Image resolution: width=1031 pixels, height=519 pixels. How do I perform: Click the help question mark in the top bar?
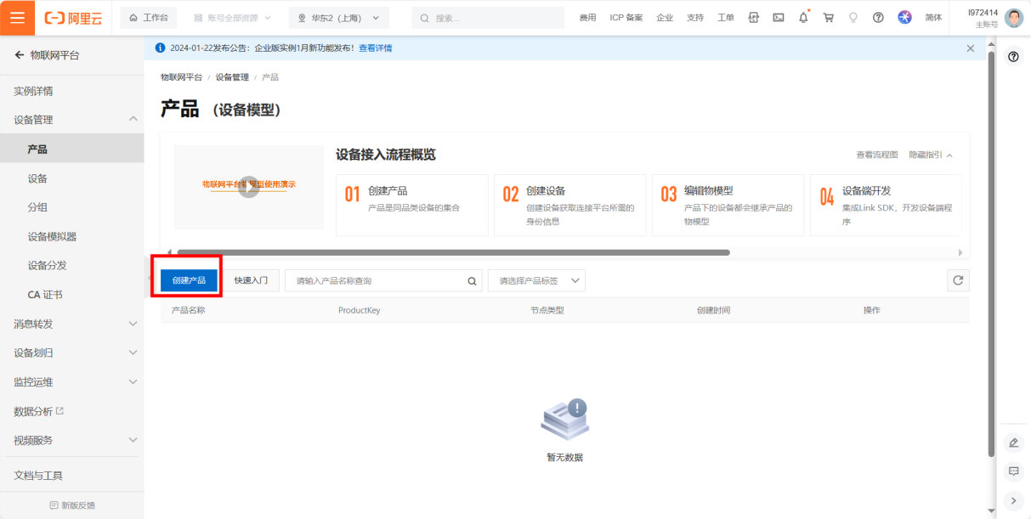pos(878,18)
